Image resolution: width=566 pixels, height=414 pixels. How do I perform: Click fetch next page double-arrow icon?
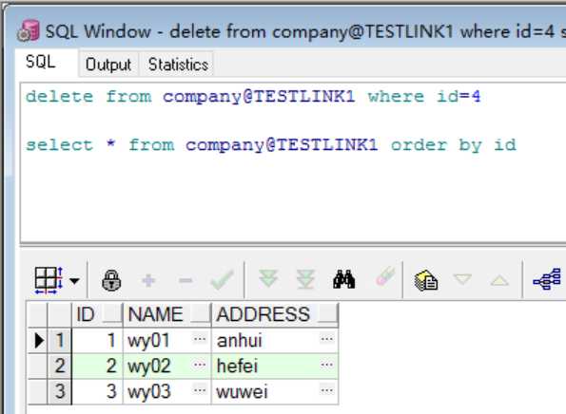(268, 278)
